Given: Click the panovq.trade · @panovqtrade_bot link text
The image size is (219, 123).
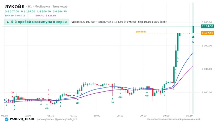Looking at the screenshot, I should pyautogui.click(x=57, y=119).
